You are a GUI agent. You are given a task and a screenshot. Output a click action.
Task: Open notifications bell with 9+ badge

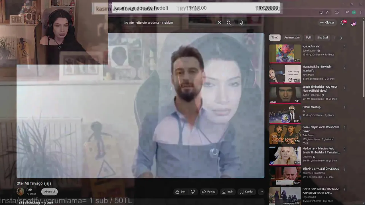pos(343,22)
